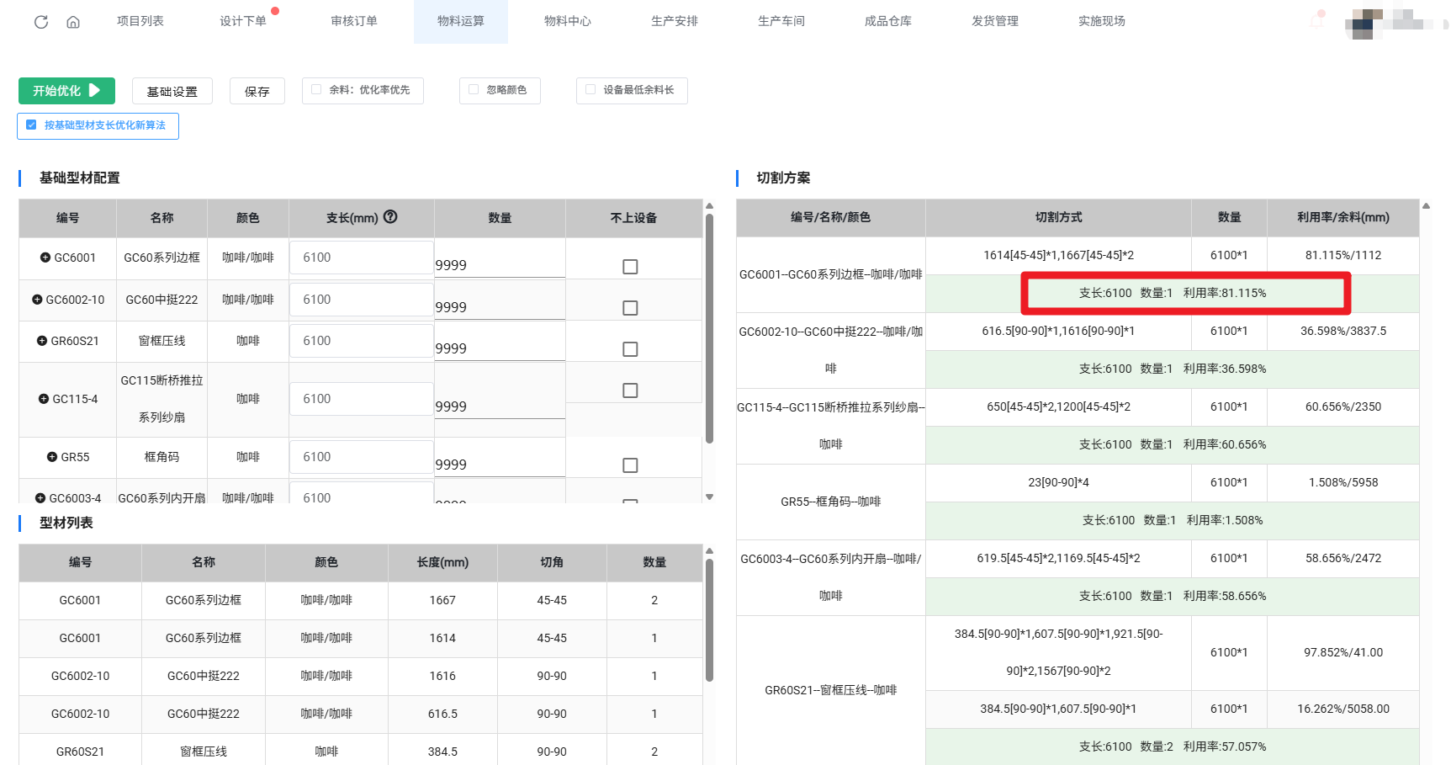Toggle 余料: 优化率优先 checkbox
The width and height of the screenshot is (1451, 765).
316,90
